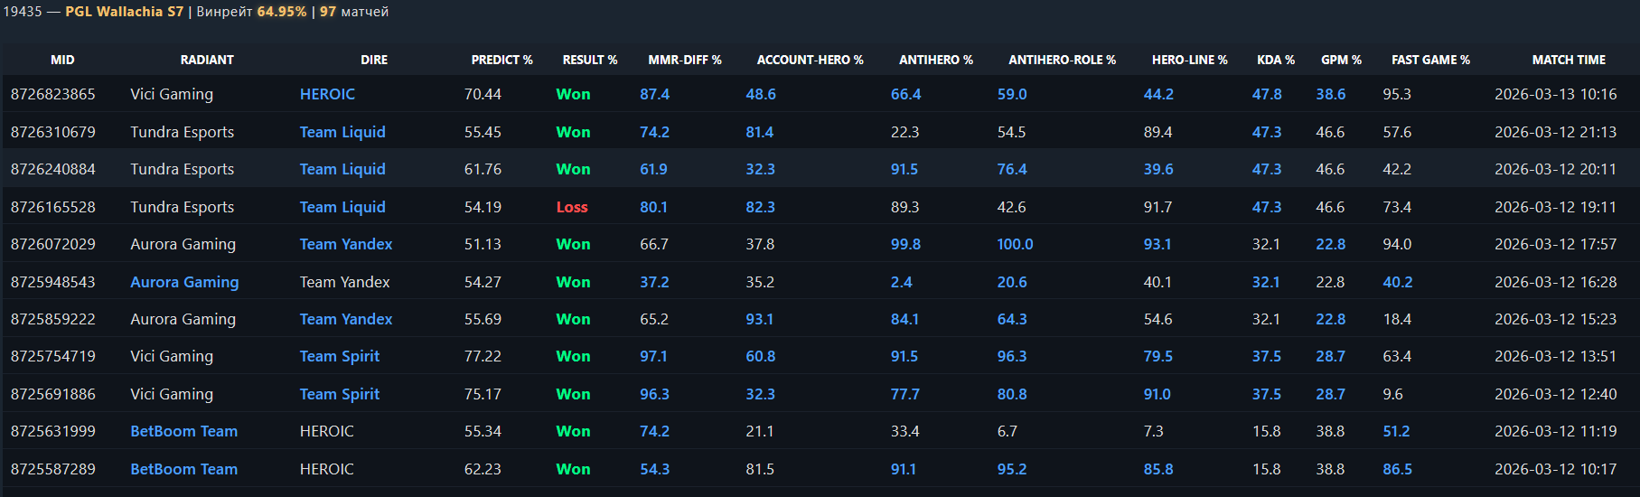
Task: Click match time 2026-03-12 17:57
Action: pos(1555,244)
